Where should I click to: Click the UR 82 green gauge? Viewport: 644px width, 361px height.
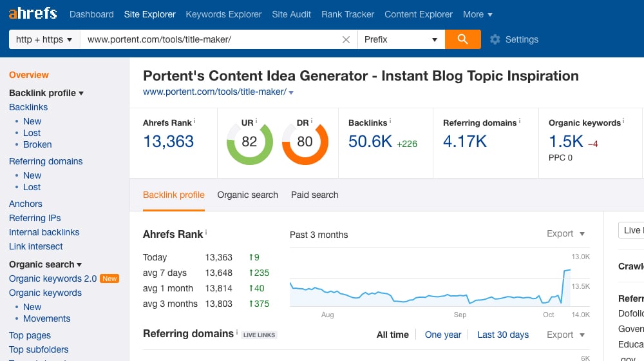point(249,142)
